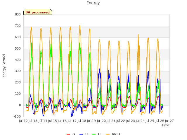Click the Jul 21 tick label
The height and width of the screenshot is (140, 187).
[111, 121]
